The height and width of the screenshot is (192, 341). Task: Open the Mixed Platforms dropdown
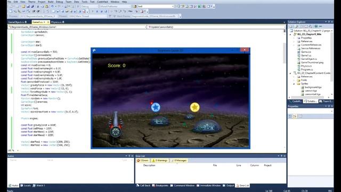115,6
